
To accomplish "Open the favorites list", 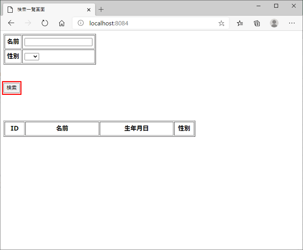I will [x=240, y=23].
